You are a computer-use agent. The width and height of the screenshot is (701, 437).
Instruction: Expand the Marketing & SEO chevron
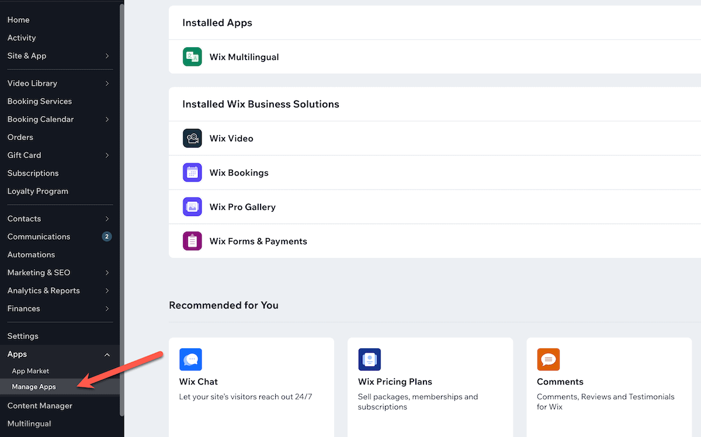point(107,272)
